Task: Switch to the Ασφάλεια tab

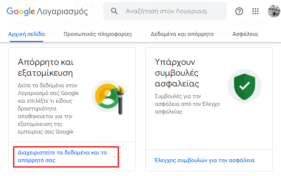Action: point(245,34)
